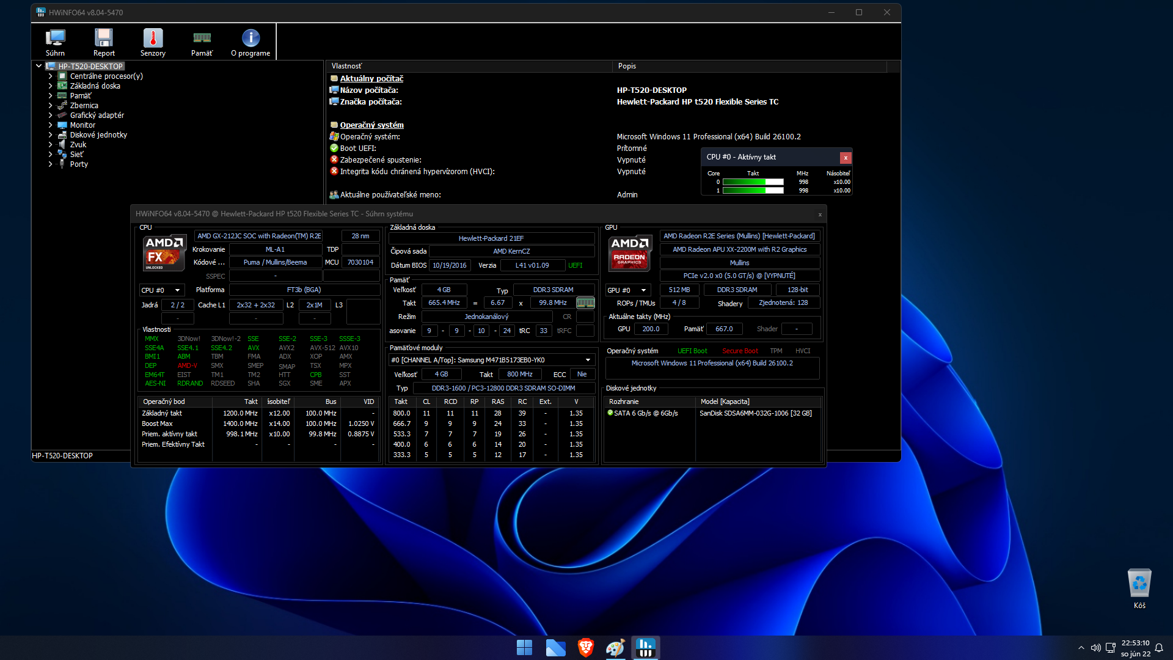Viewport: 1173px width, 660px height.
Task: Click the HWiNFO taskbar icon
Action: click(645, 648)
